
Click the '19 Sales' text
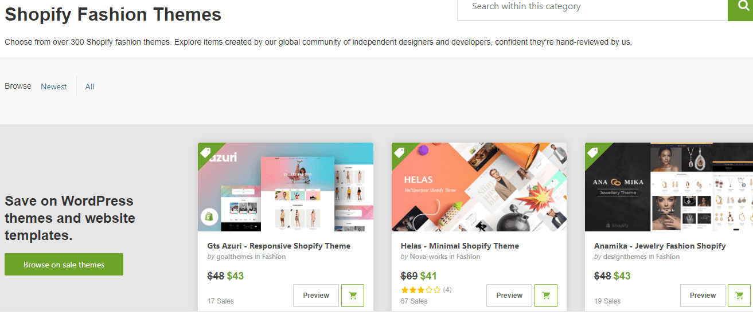pyautogui.click(x=607, y=301)
